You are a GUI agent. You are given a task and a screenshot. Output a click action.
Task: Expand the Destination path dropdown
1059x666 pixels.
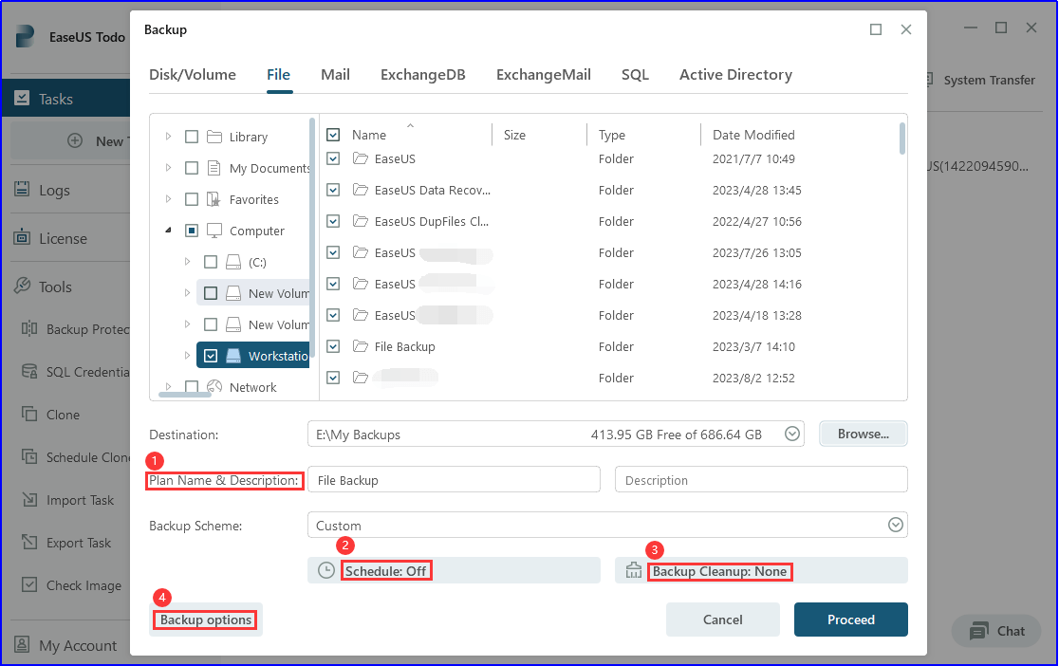[791, 434]
